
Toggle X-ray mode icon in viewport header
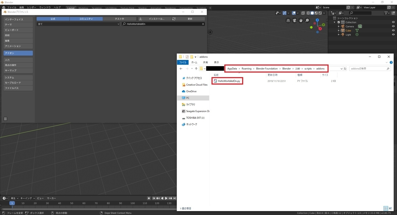(x=303, y=13)
